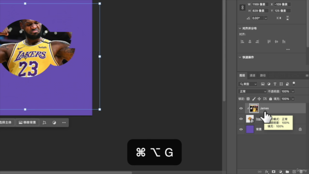
Task: Click the James layer thumbnail
Action: (x=254, y=108)
